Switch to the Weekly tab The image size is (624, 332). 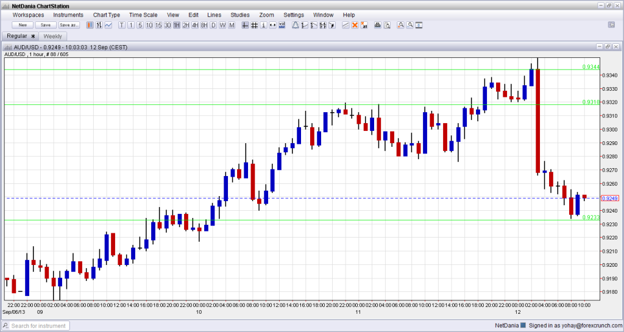click(53, 37)
